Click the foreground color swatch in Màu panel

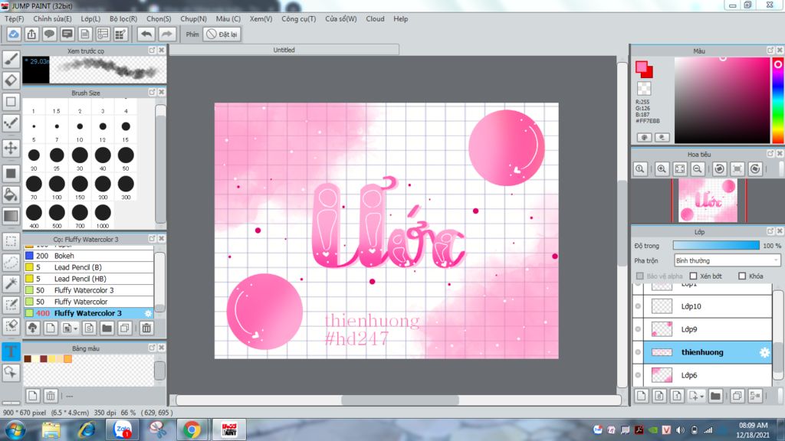point(642,67)
